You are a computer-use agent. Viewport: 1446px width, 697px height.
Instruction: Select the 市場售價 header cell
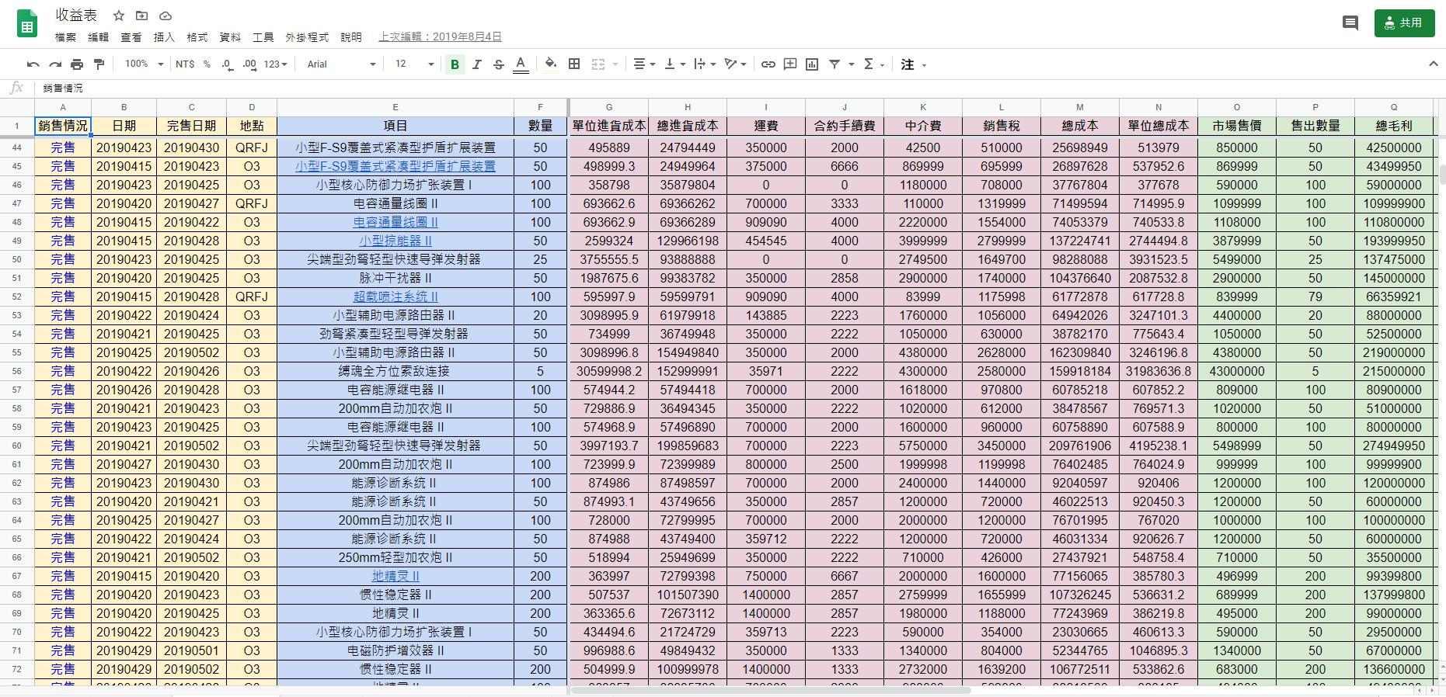[1237, 126]
